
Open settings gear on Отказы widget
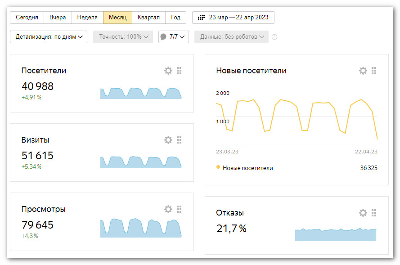point(363,213)
